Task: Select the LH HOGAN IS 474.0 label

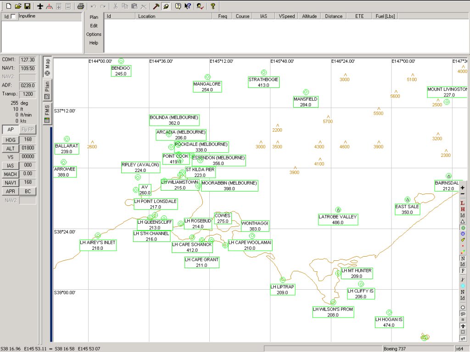Action: (389, 322)
